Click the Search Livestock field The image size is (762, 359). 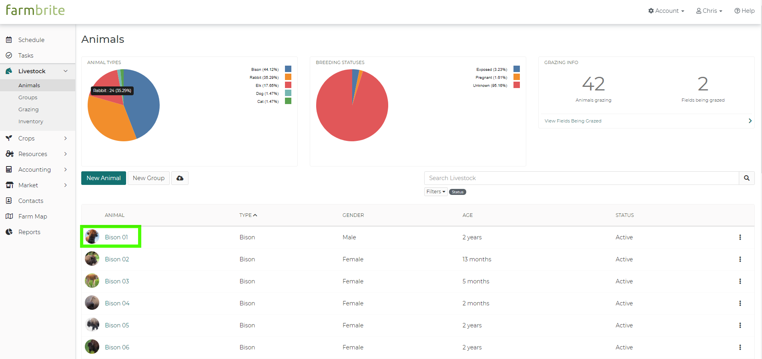(x=582, y=178)
